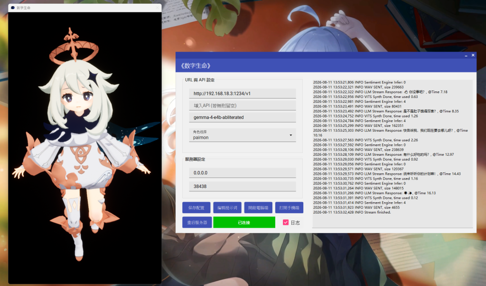Click the 開啟電腦端 button
The image size is (486, 286).
coord(258,207)
